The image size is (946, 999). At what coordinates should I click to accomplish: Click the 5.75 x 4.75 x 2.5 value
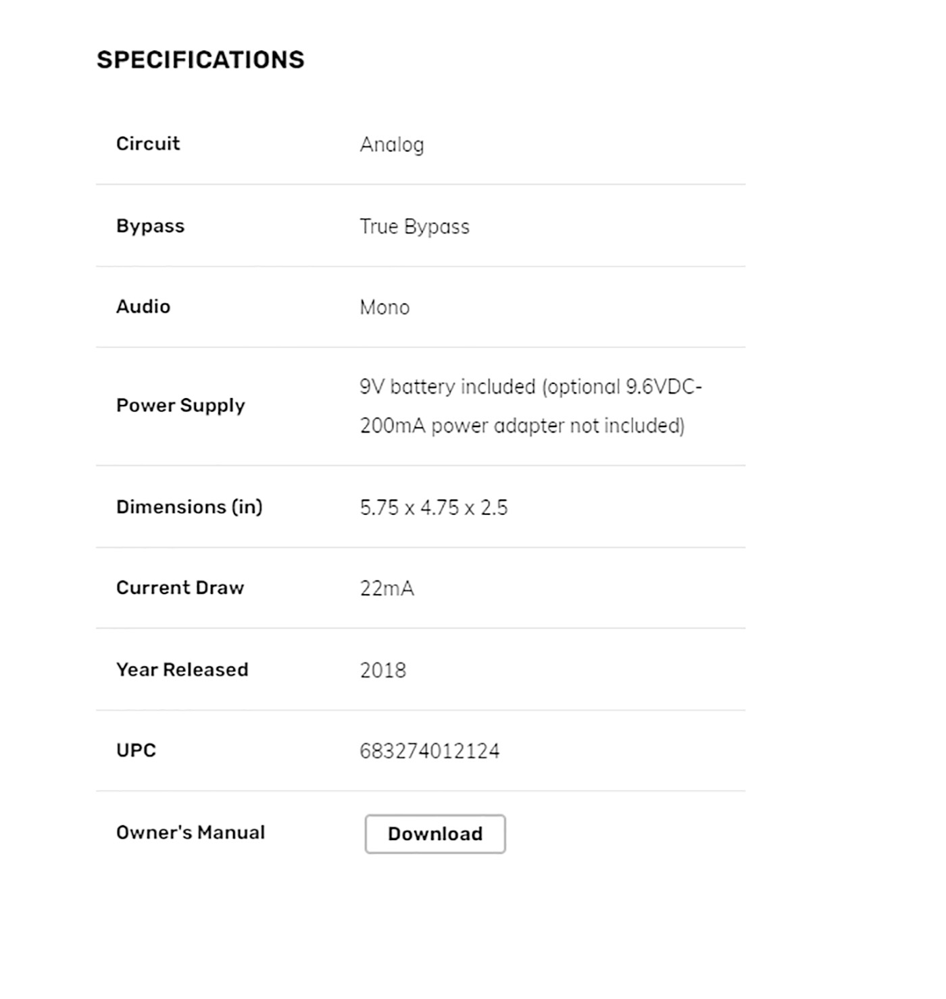[433, 508]
